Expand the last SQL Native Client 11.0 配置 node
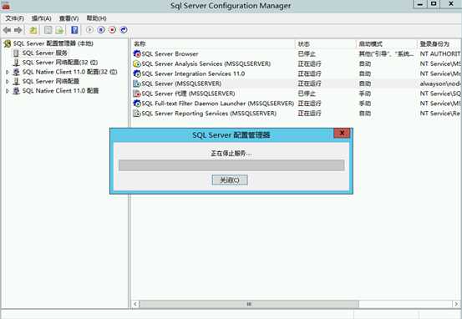The width and height of the screenshot is (462, 319). coord(8,91)
